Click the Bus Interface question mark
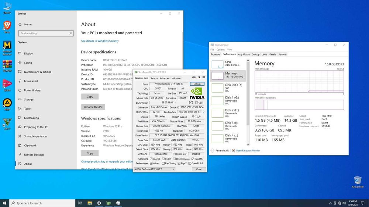Image resolution: width=369 pixels, height=207 pixels. pos(204,112)
